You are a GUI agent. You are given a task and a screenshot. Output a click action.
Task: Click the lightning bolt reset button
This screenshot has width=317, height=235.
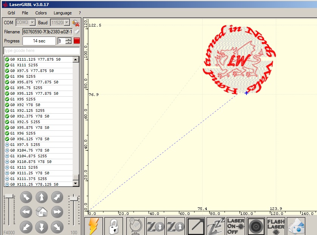(x=93, y=226)
